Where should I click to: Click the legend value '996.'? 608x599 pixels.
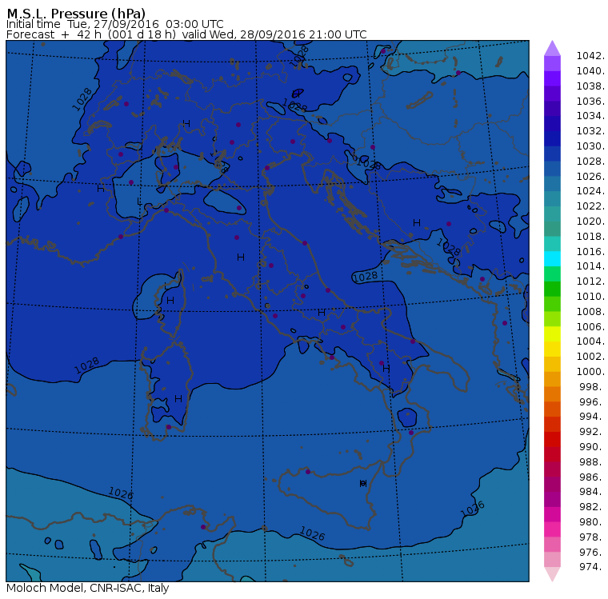[592, 402]
